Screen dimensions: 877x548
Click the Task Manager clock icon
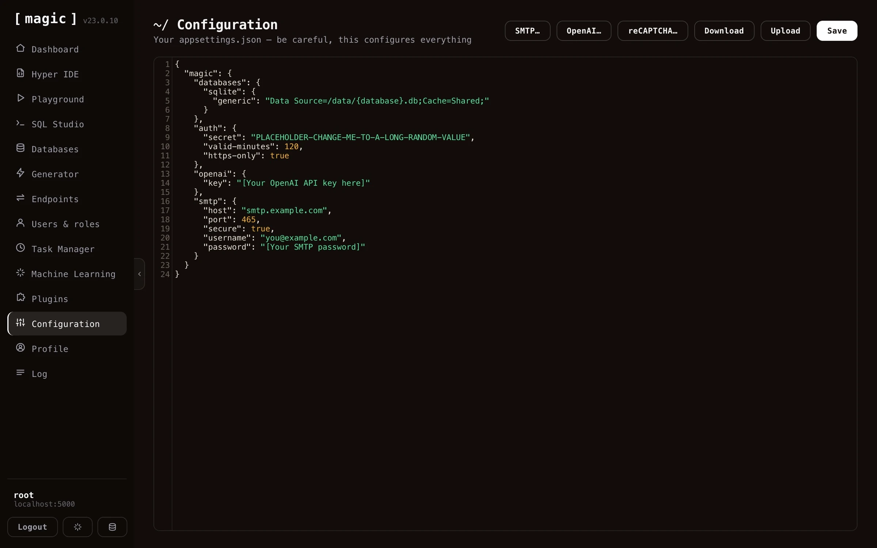(20, 248)
